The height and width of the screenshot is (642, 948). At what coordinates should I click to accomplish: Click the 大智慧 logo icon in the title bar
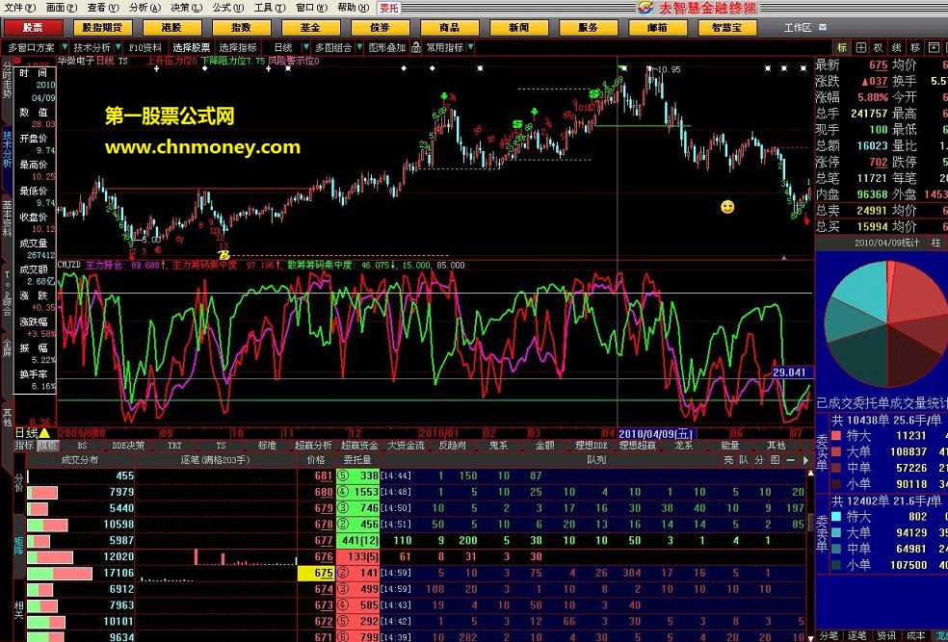point(646,8)
